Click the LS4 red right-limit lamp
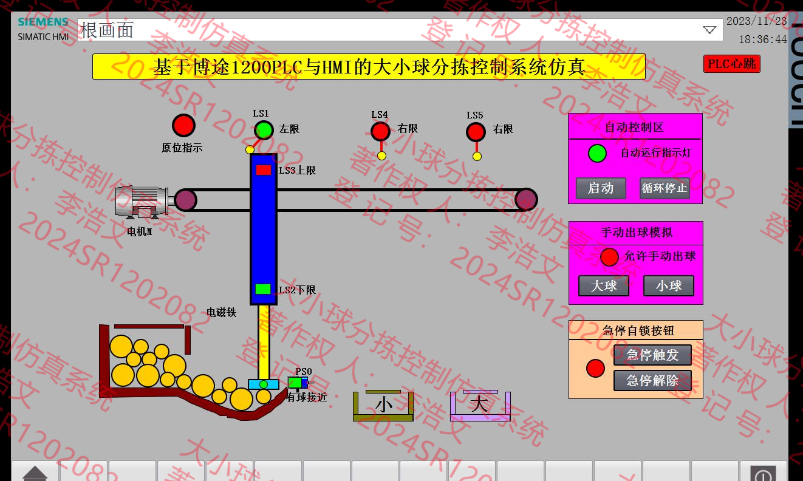803x481 pixels. pos(380,131)
